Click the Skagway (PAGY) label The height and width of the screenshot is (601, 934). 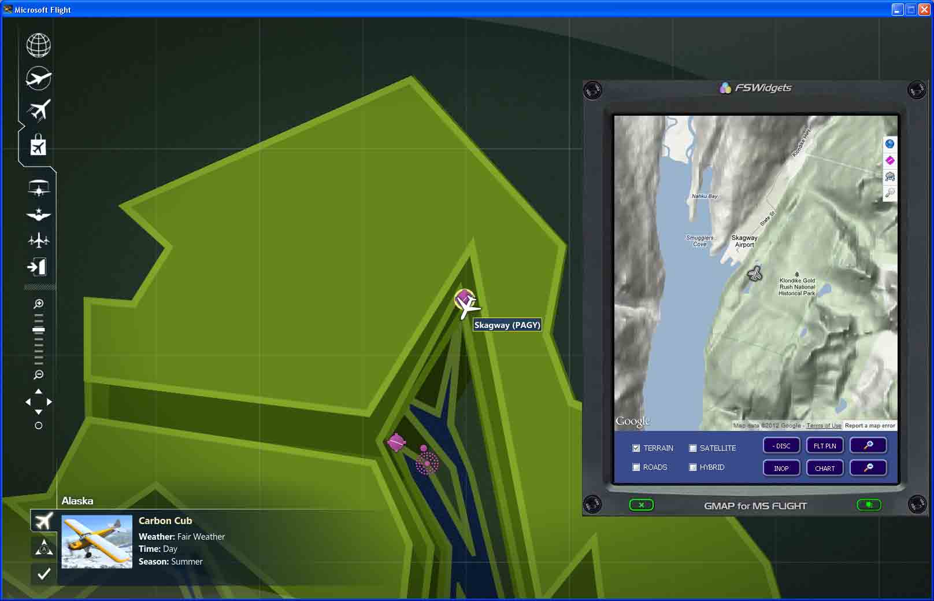507,325
